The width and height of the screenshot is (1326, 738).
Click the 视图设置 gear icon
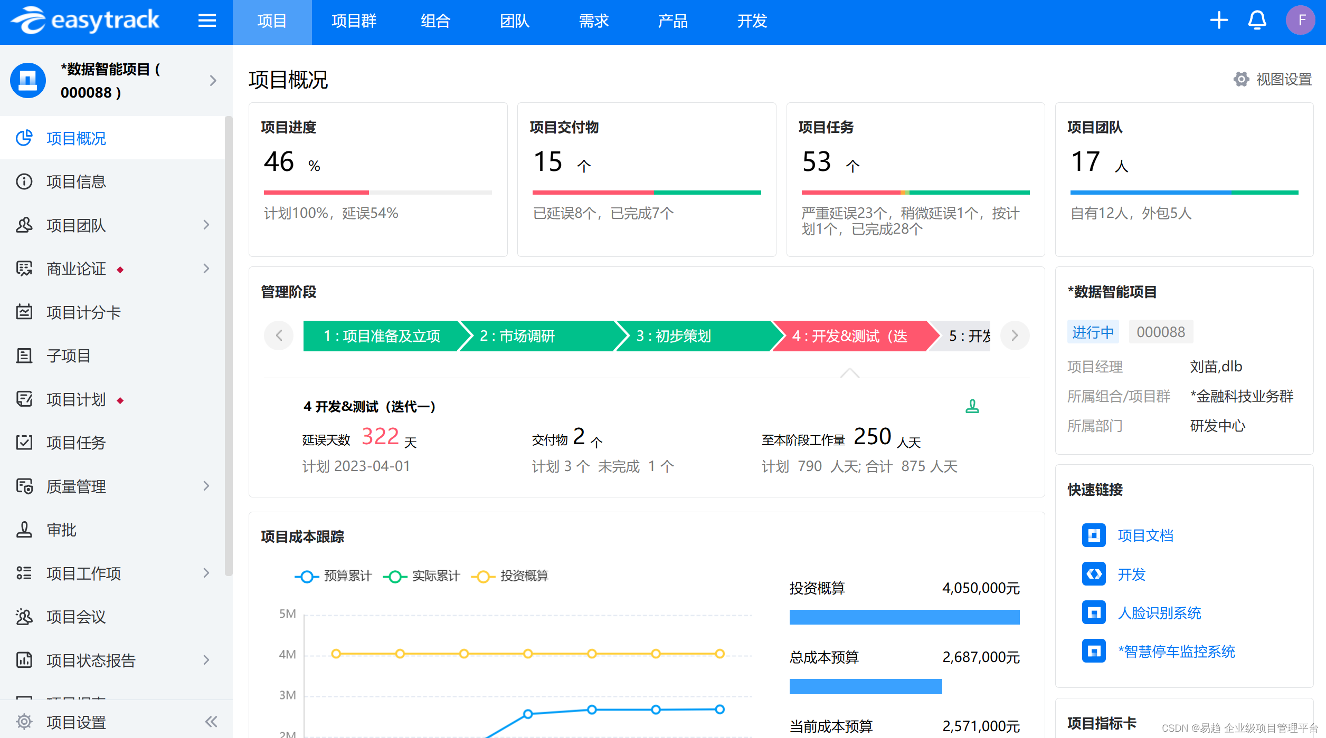coord(1241,79)
